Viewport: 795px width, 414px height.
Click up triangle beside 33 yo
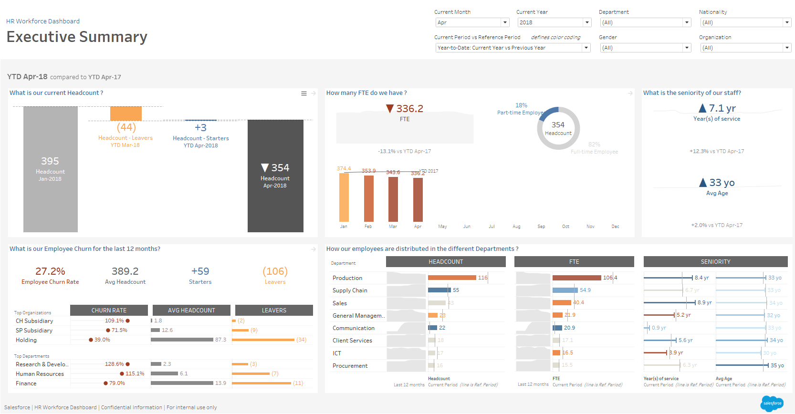702,183
